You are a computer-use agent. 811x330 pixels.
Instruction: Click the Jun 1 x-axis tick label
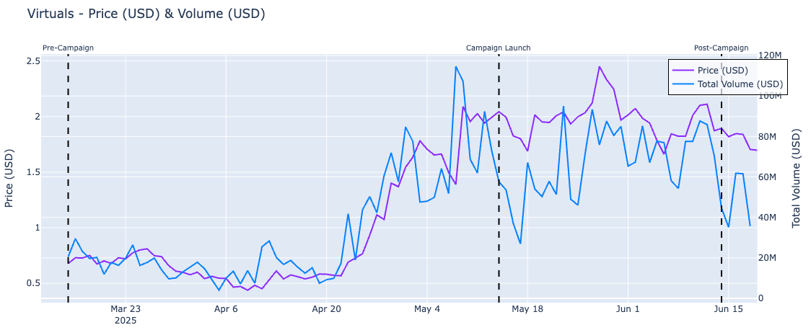pyautogui.click(x=628, y=309)
